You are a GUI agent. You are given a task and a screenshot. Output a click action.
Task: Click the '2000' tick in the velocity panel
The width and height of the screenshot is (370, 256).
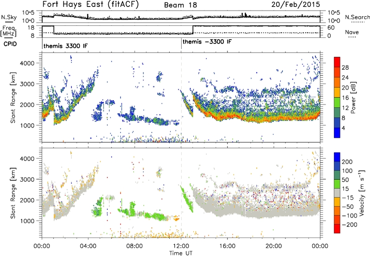pyautogui.click(x=27, y=200)
